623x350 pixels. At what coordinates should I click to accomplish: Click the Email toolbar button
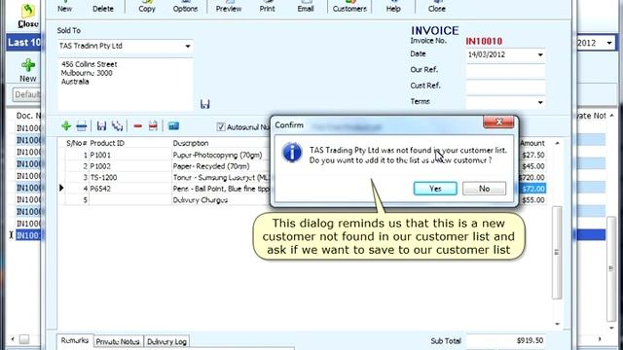[x=306, y=7]
